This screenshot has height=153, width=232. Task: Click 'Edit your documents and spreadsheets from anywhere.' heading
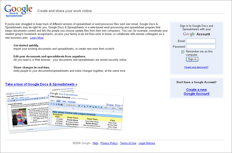pyautogui.click(x=50, y=56)
